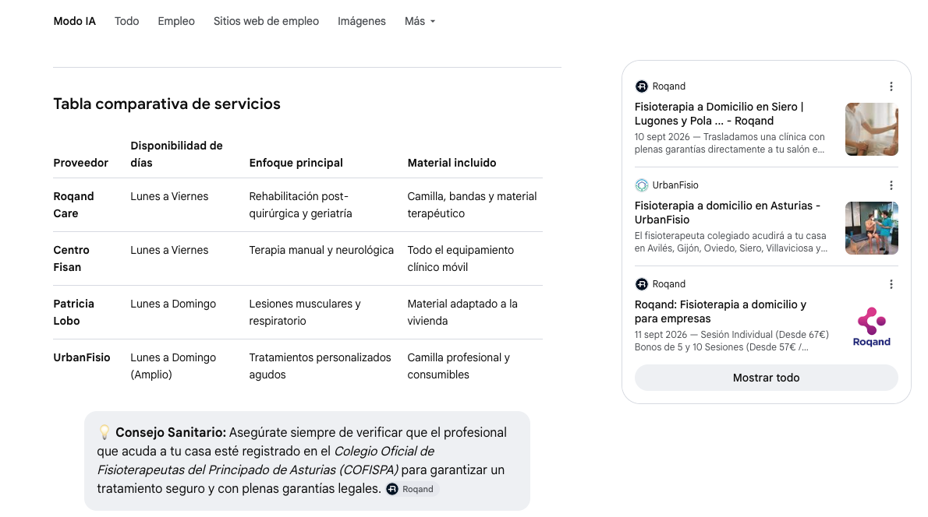The image size is (928, 517).
Task: Open options menu for UrbanFisio result
Action: [891, 185]
